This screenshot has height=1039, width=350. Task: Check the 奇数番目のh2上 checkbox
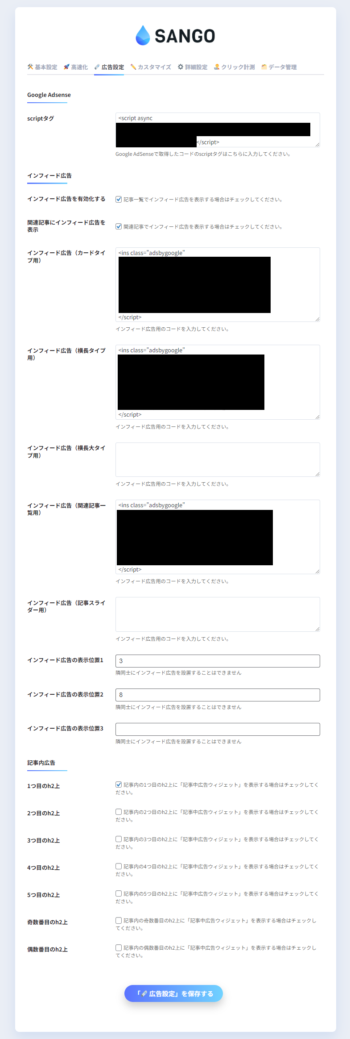[119, 920]
